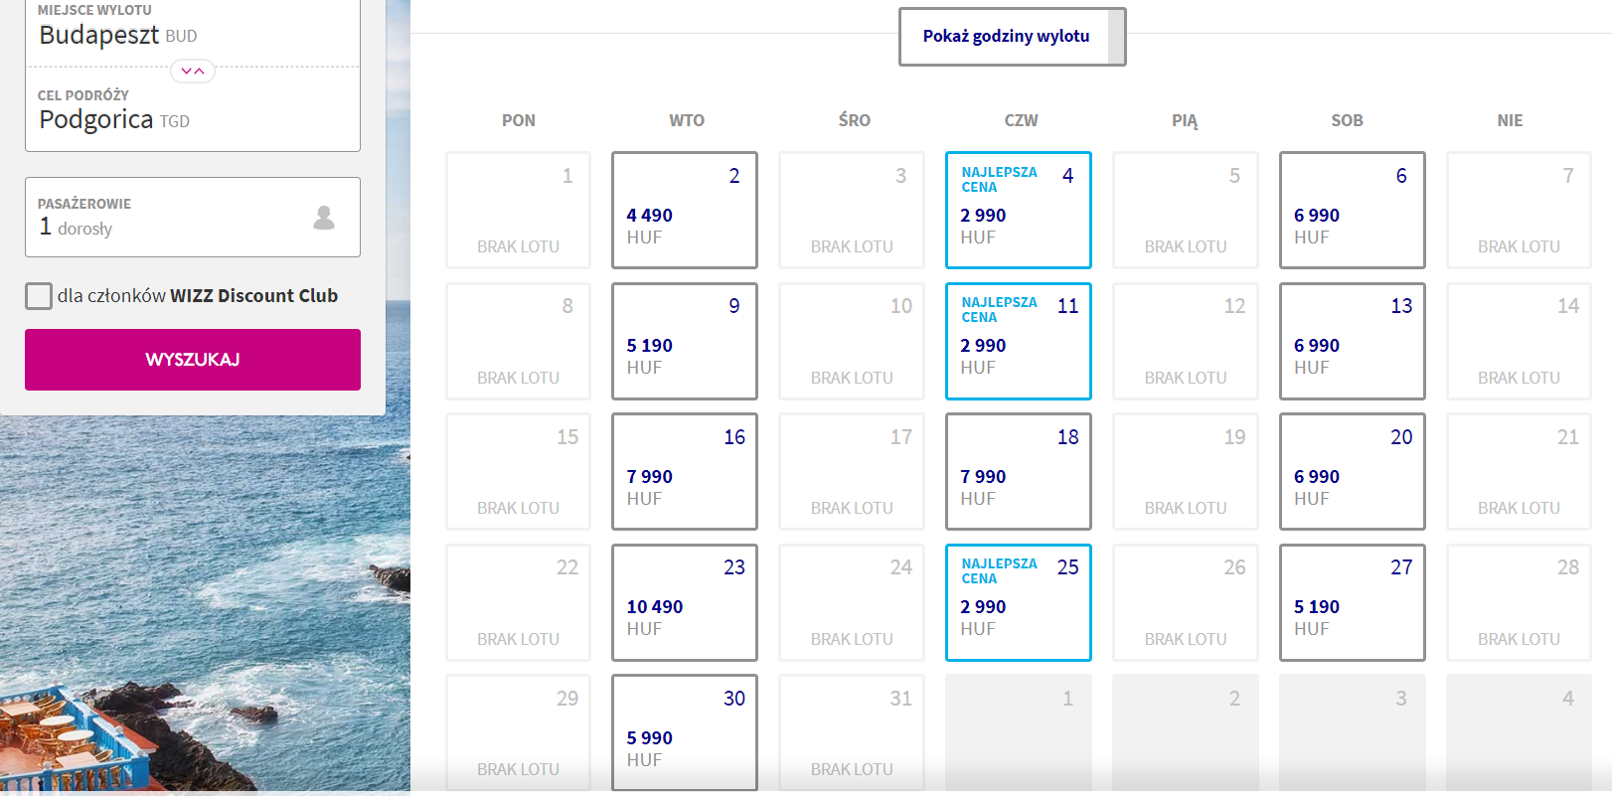Click the passenger silhouette icon
The width and height of the screenshot is (1612, 796).
tap(324, 218)
